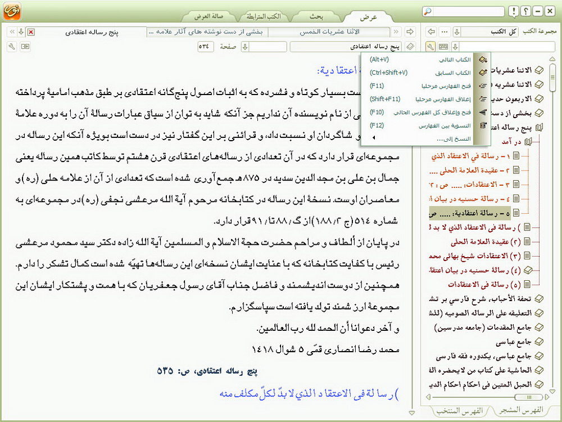This screenshot has width=562, height=422.
Task: Switch to the الفهرس المنتخب bottom tab
Action: click(x=460, y=411)
